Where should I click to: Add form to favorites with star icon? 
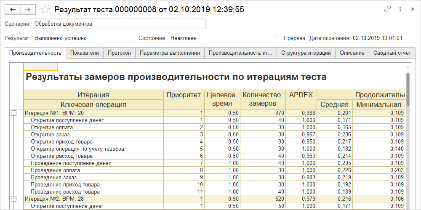(45, 9)
